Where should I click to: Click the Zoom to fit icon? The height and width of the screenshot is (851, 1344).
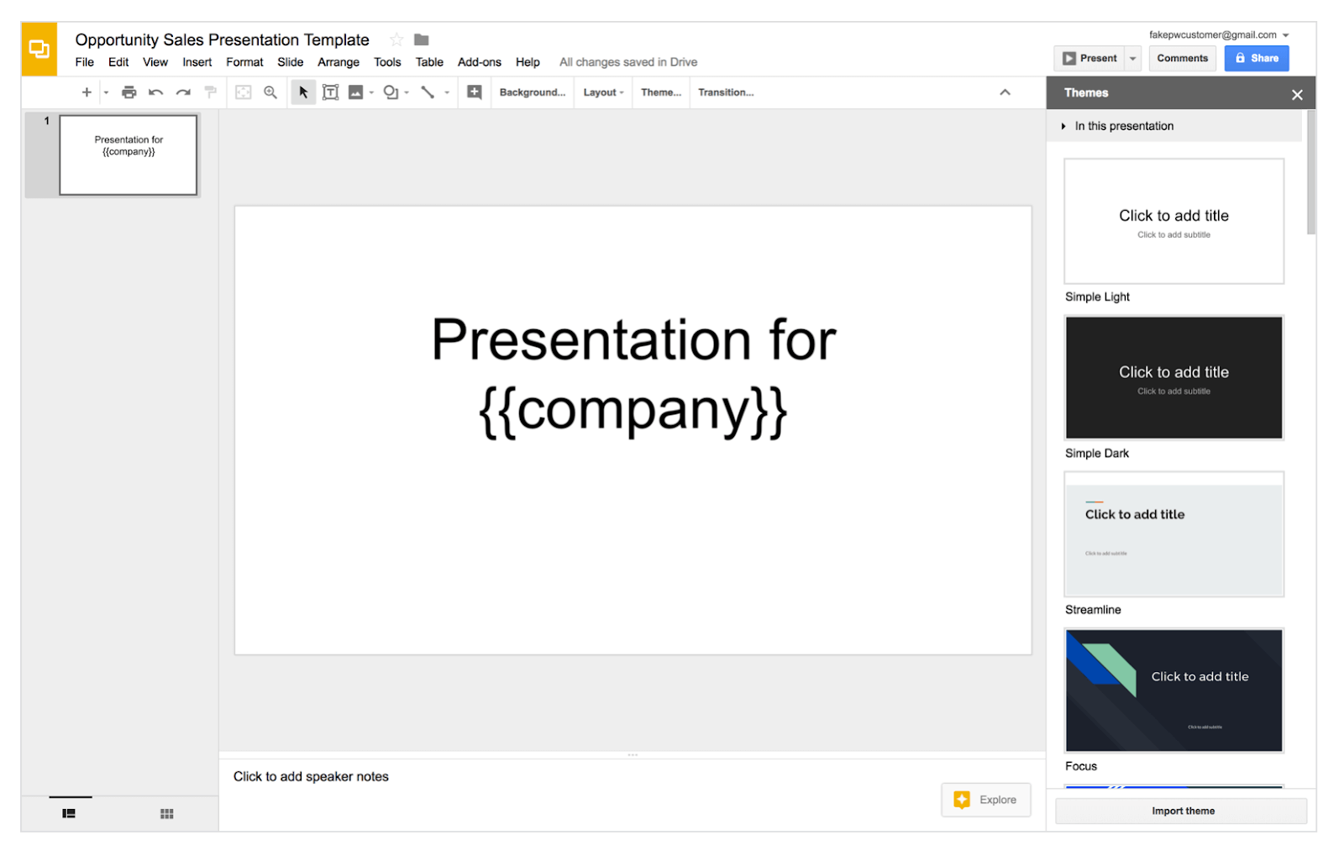tap(244, 92)
